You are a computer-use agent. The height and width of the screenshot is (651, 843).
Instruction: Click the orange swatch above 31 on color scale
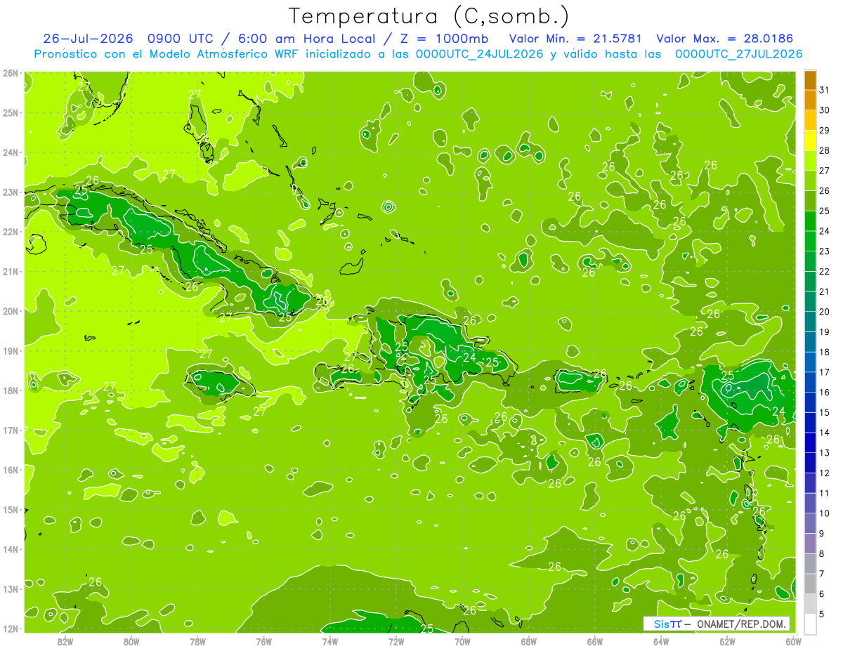click(810, 80)
